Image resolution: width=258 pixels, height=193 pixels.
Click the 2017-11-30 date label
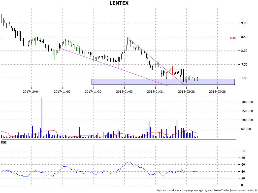click(x=93, y=91)
